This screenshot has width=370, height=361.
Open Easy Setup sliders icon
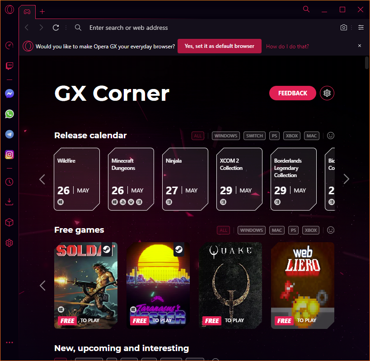pos(361,28)
